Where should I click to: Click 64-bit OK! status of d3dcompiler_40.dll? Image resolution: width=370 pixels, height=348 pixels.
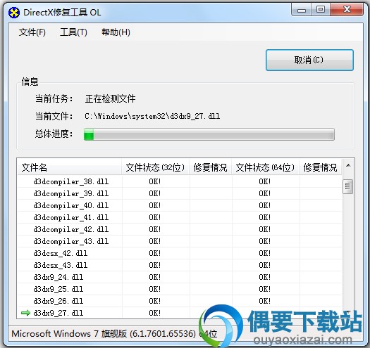pos(264,205)
